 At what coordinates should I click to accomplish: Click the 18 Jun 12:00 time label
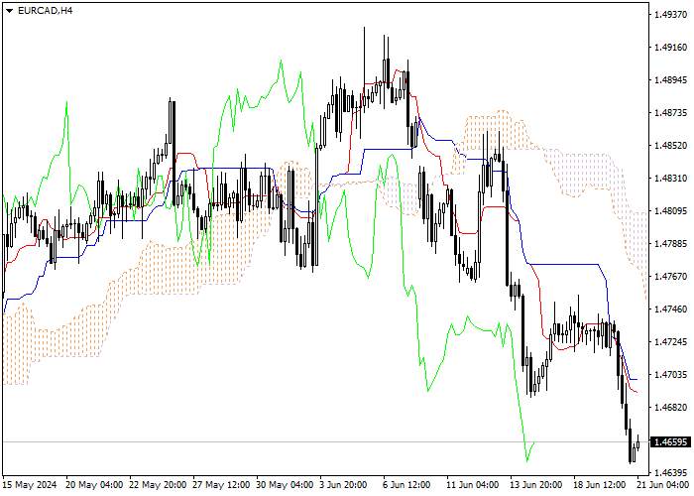tap(600, 485)
